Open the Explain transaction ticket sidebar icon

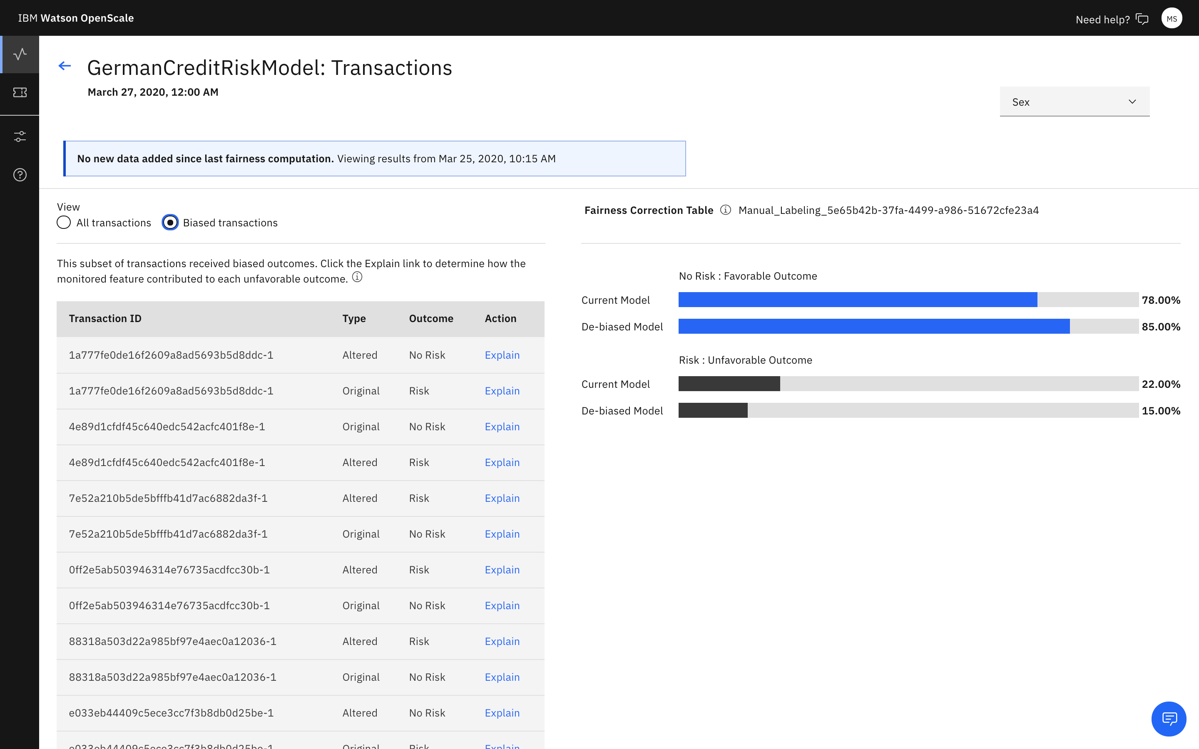20,93
